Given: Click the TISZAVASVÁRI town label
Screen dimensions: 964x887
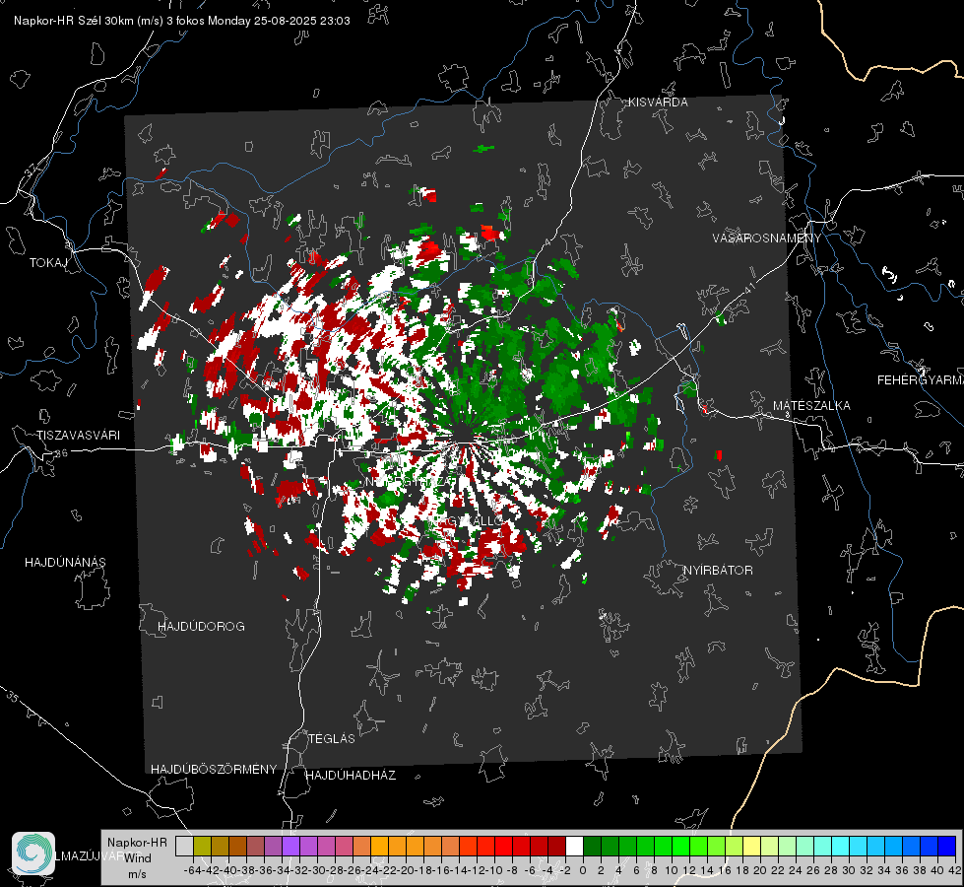Looking at the screenshot, I should 78,436.
